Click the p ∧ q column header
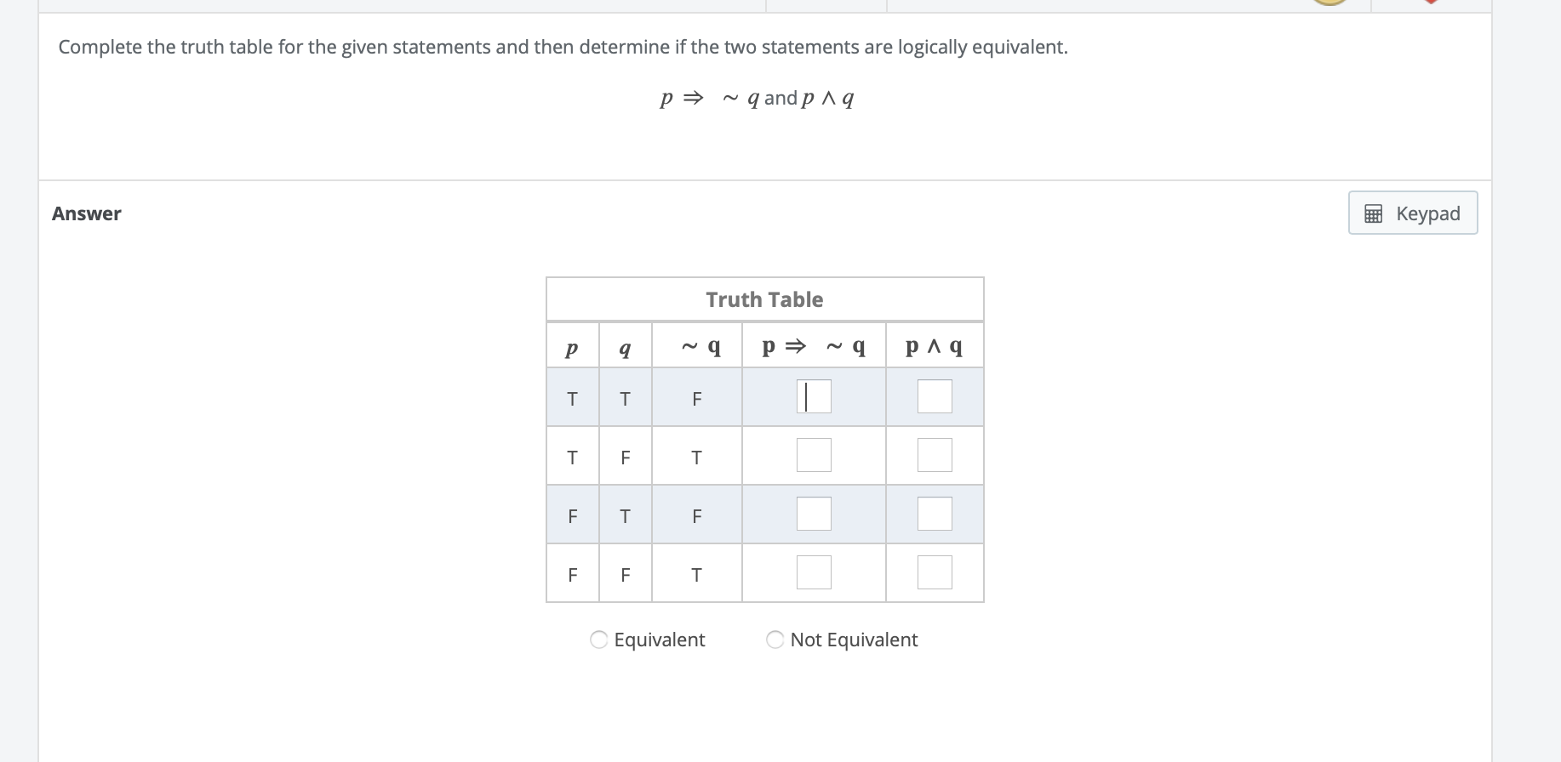1561x762 pixels. click(934, 345)
